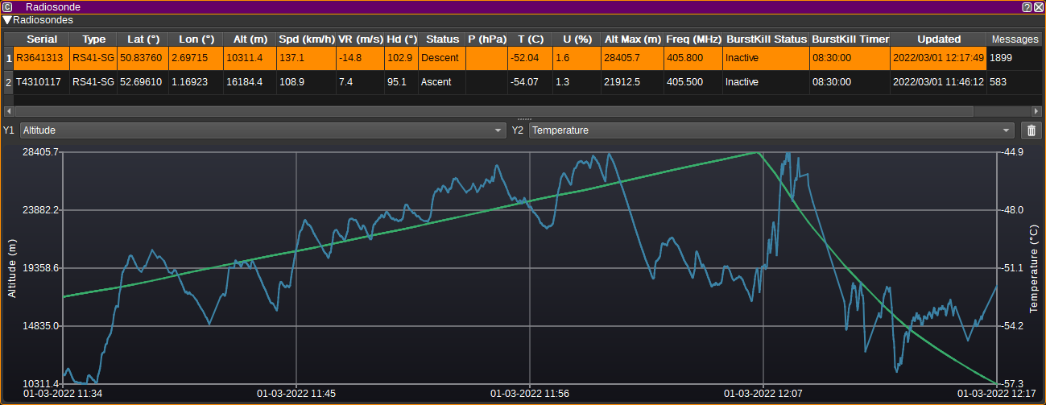Click the latitude value 52.69610
This screenshot has height=405, width=1046.
pos(143,82)
